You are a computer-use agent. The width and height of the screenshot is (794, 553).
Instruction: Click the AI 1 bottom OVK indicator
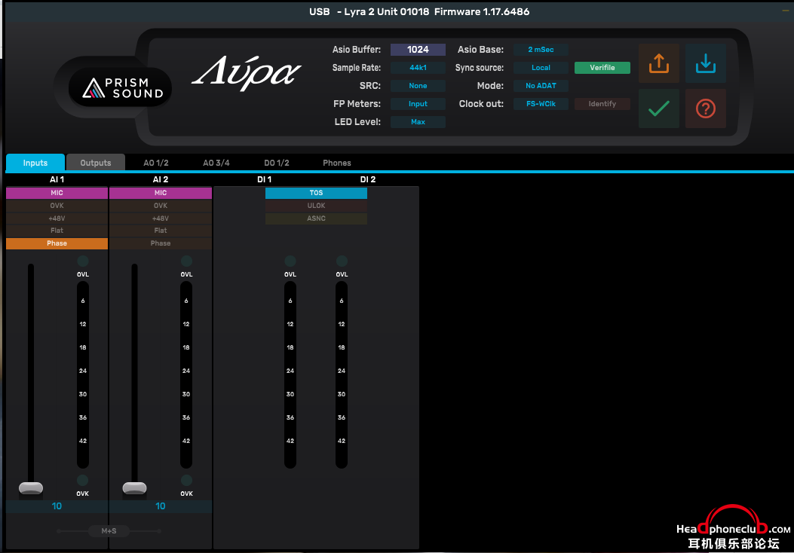[82, 480]
